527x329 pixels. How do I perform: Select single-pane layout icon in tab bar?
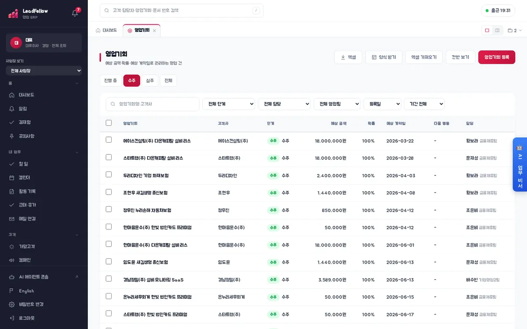coord(487,30)
